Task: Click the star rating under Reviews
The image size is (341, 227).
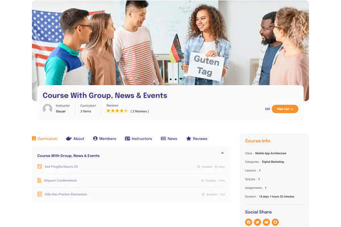Action: 117,111
